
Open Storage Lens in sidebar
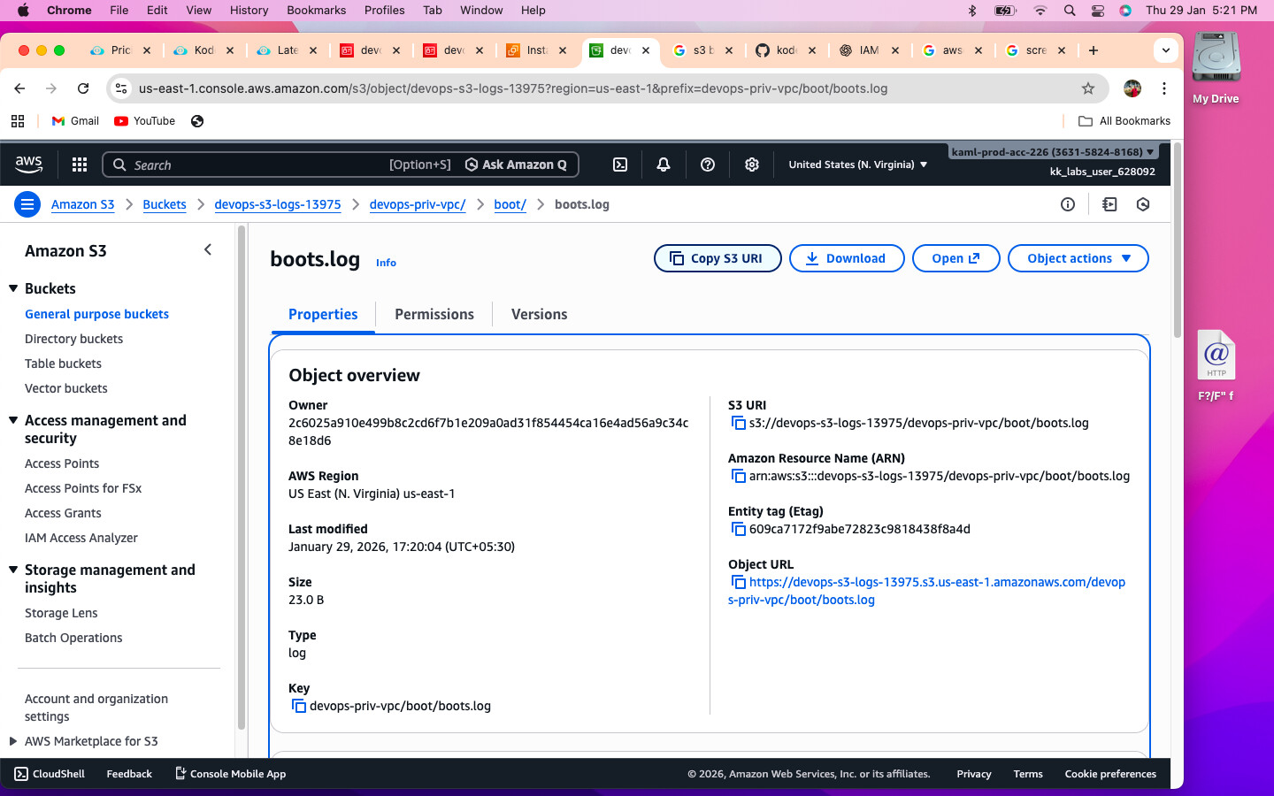click(x=61, y=613)
